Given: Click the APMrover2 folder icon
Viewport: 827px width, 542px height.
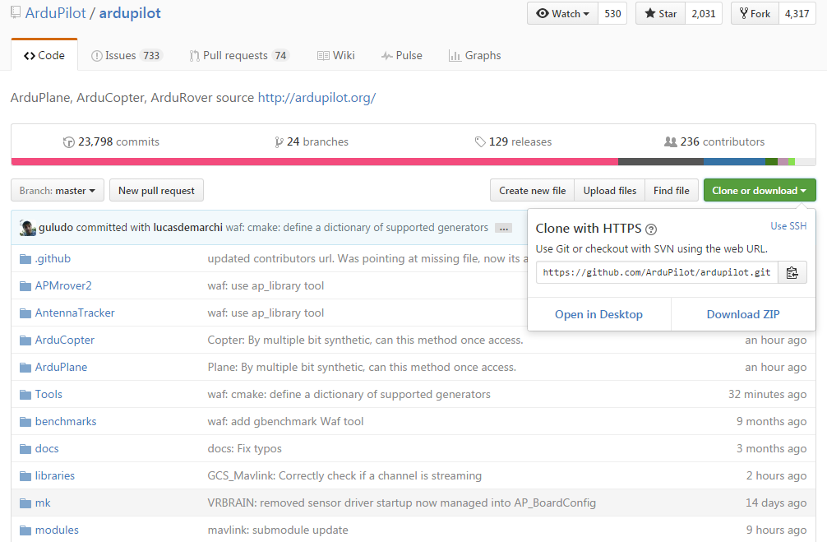Looking at the screenshot, I should tap(25, 286).
